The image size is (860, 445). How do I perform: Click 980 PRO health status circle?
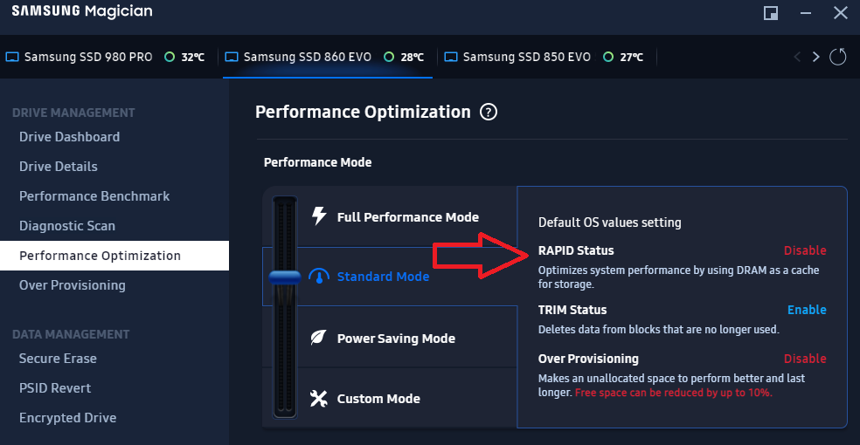170,57
